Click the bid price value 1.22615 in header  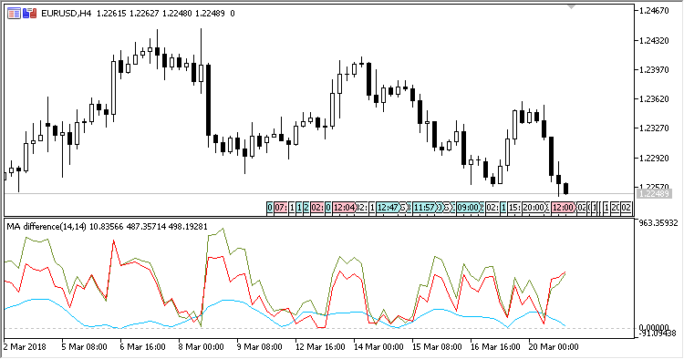pyautogui.click(x=111, y=14)
